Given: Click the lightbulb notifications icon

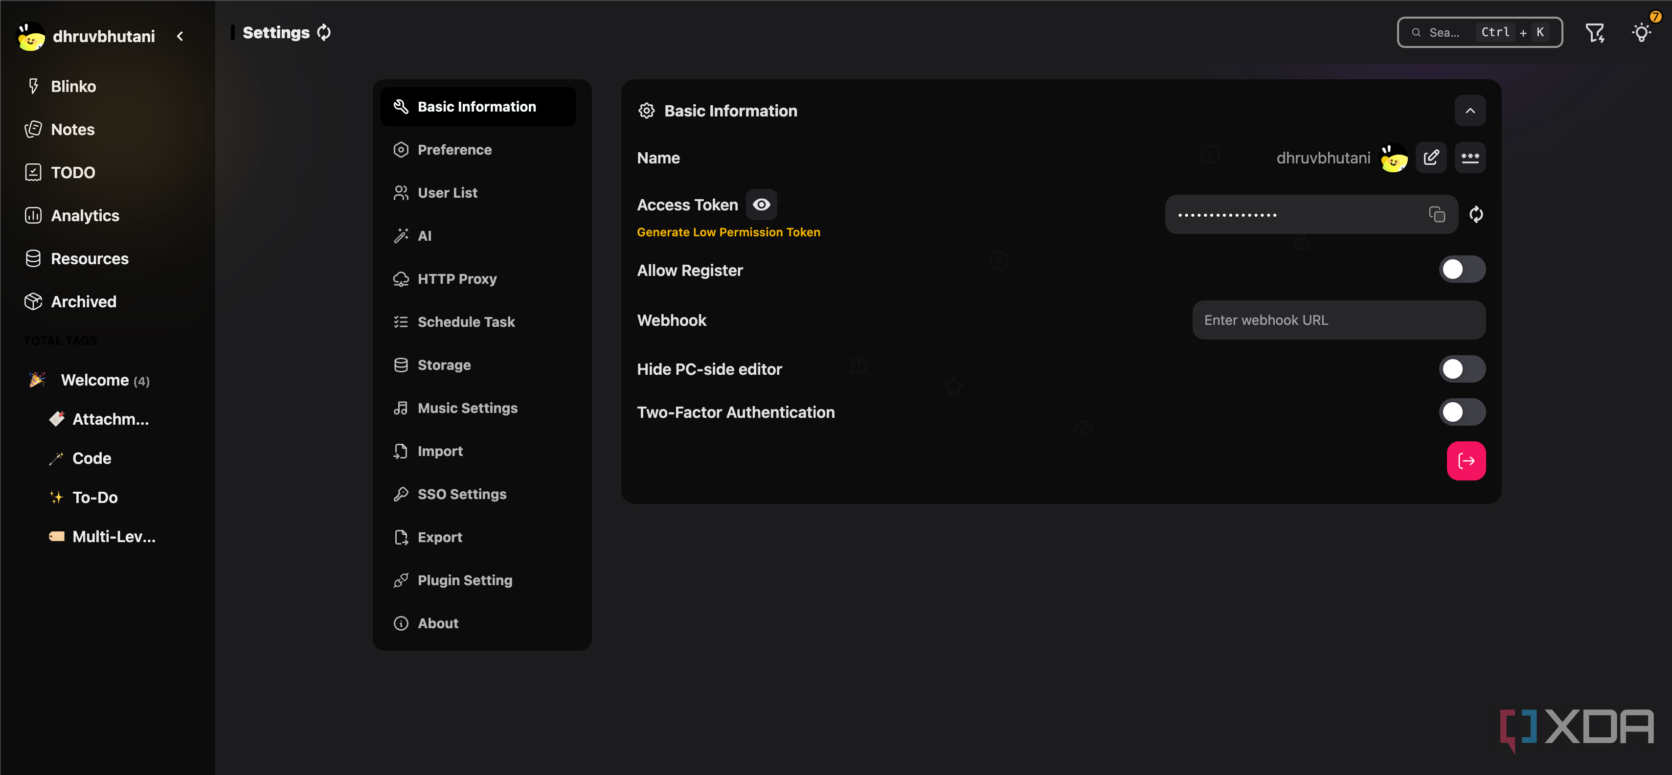Looking at the screenshot, I should pyautogui.click(x=1641, y=32).
